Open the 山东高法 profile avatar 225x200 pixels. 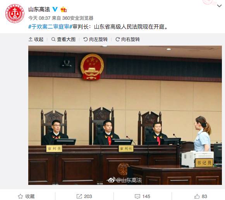tap(15, 14)
